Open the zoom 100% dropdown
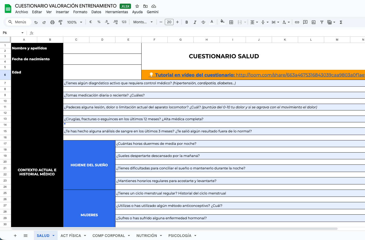 click(x=74, y=22)
